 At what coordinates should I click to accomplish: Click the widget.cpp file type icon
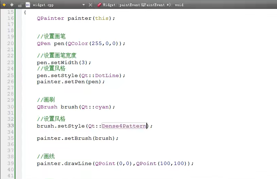(28, 5)
